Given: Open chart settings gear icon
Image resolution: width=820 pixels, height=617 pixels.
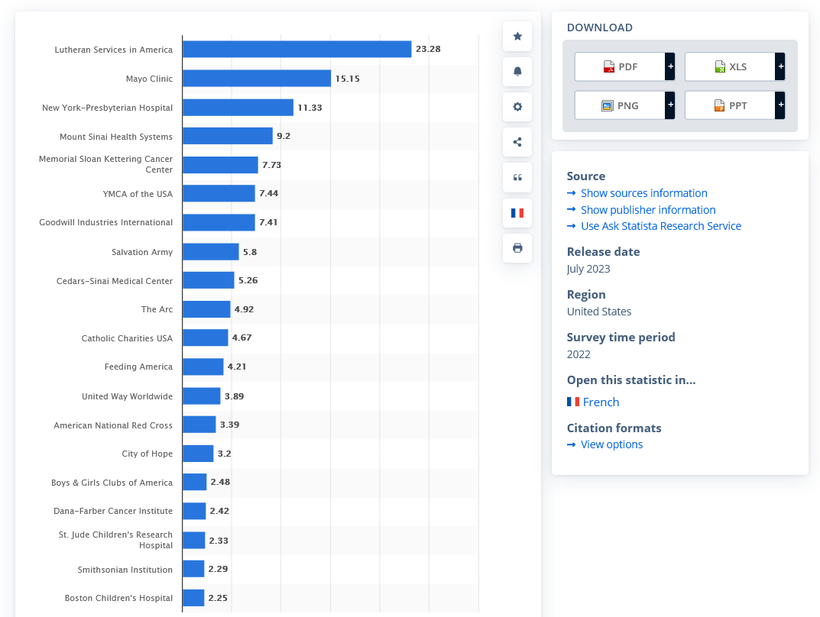Looking at the screenshot, I should tap(517, 107).
